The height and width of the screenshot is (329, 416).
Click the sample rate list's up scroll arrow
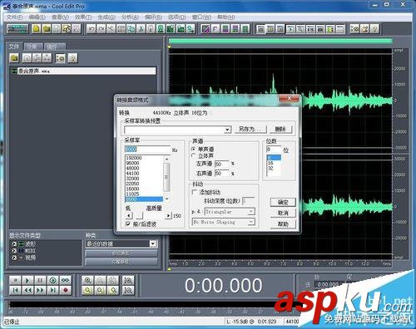166,159
